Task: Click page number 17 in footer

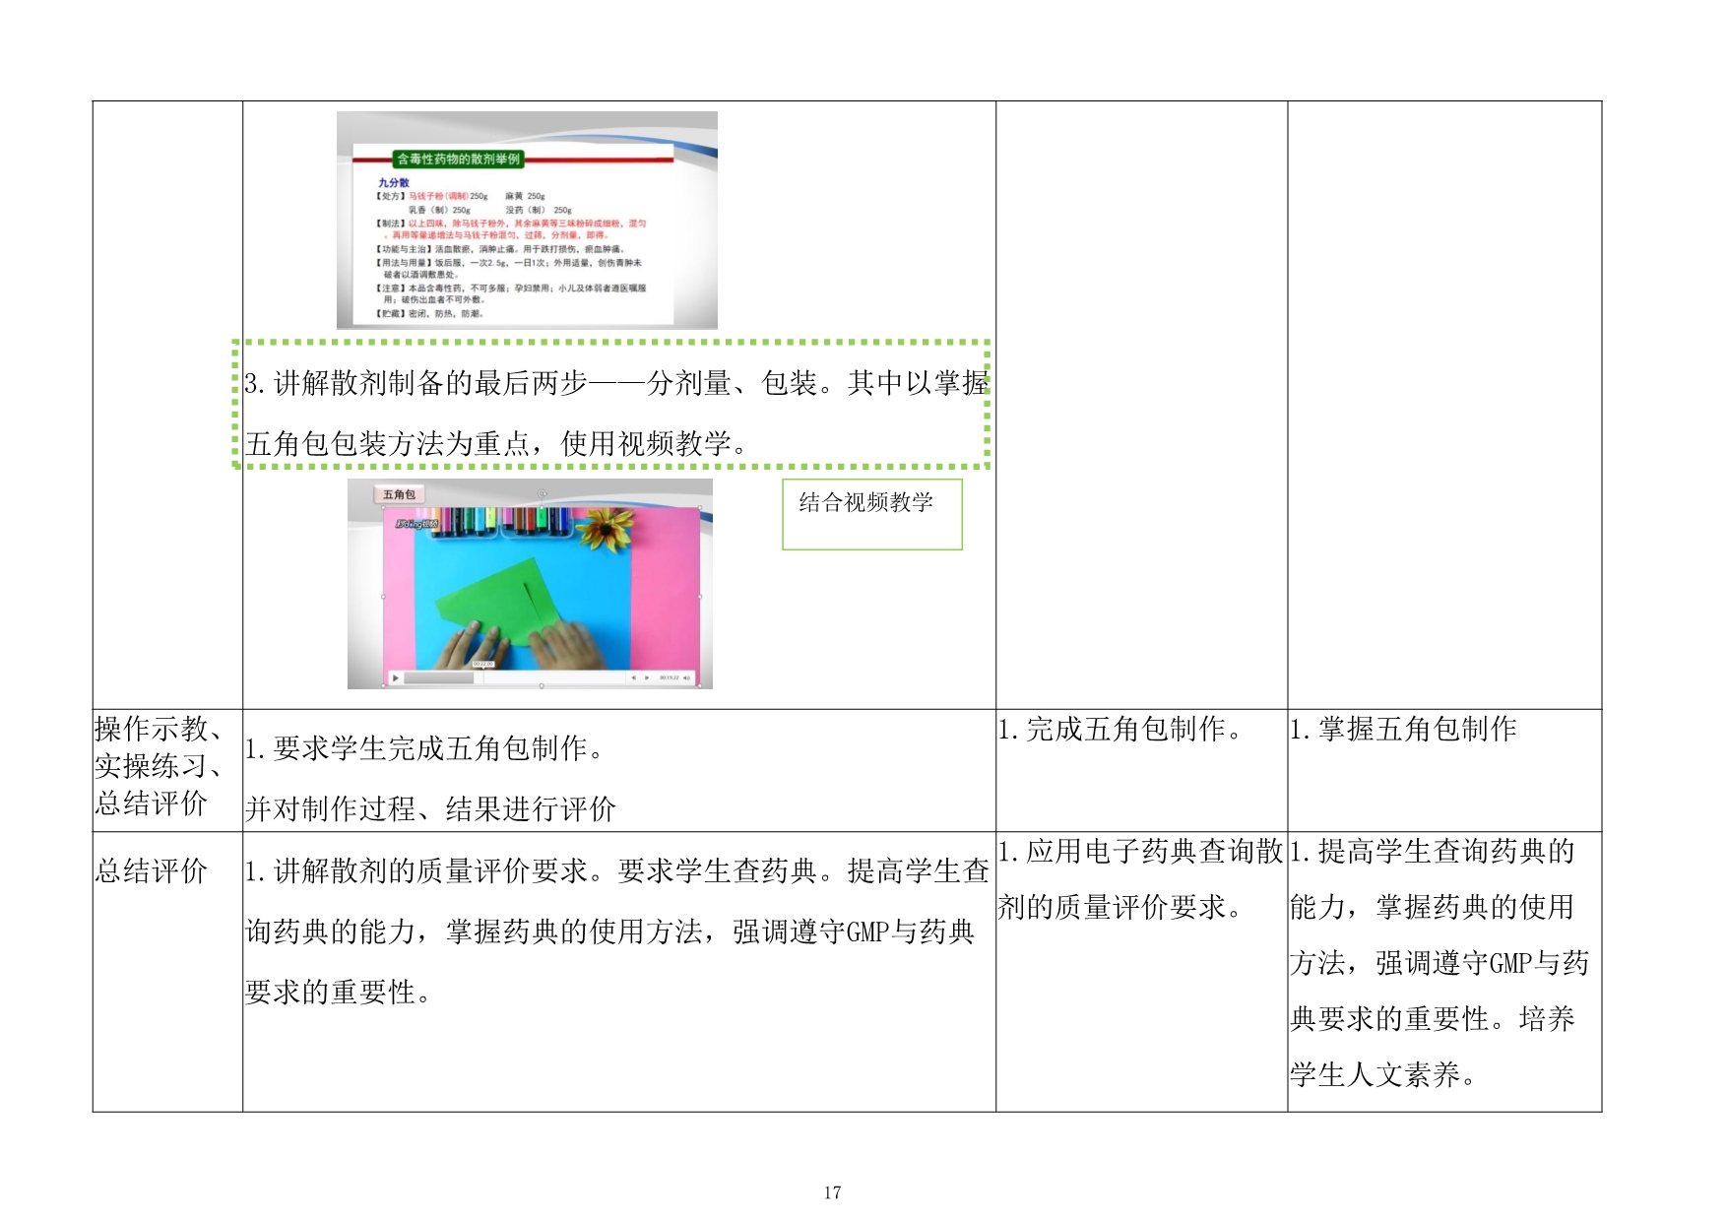Action: [832, 1192]
